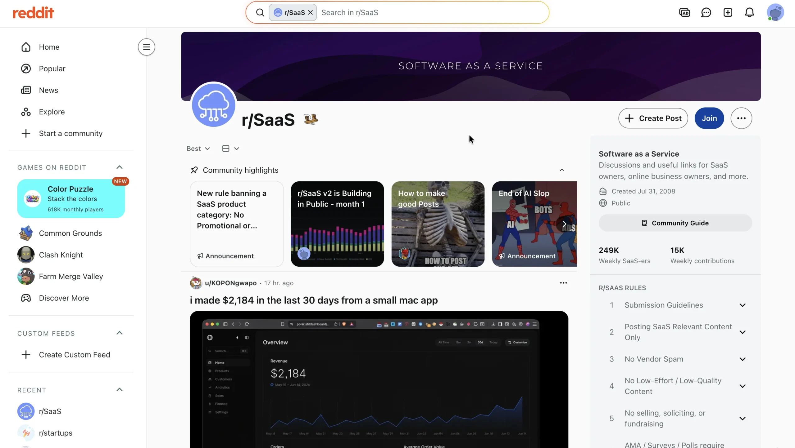The image size is (795, 448).
Task: Click the r/startups community icon
Action: click(x=26, y=433)
